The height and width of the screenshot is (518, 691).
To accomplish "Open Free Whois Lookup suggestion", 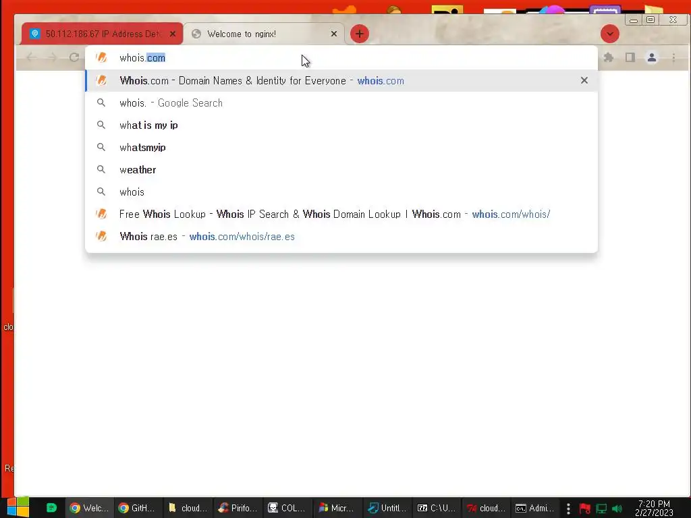I will [x=341, y=214].
